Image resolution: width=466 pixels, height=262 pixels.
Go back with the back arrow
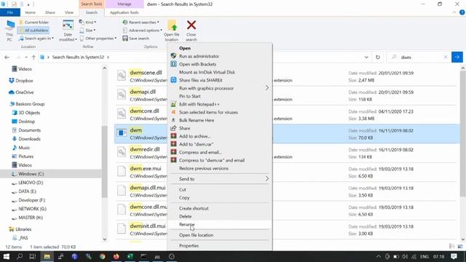coord(7,57)
